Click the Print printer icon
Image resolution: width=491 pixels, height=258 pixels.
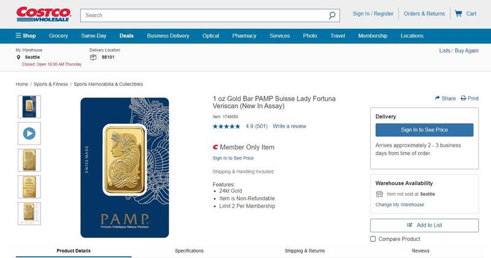tap(463, 98)
